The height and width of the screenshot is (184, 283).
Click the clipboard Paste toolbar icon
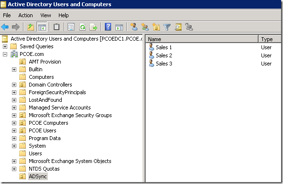click(57, 27)
